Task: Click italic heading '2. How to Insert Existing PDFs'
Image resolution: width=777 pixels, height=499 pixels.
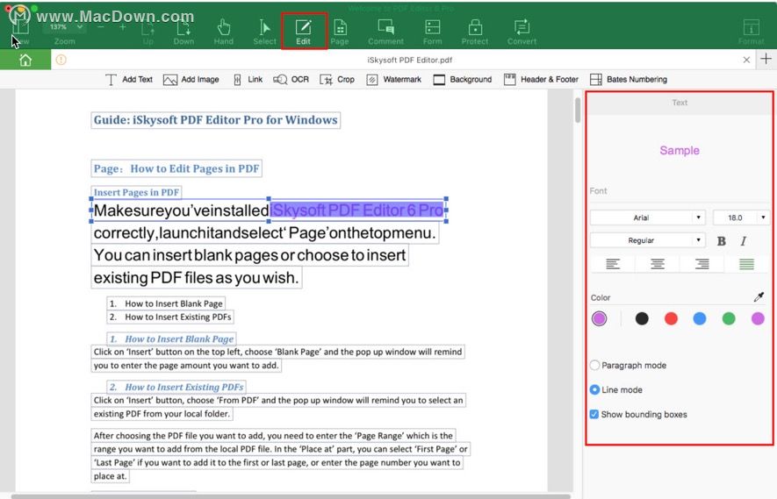Action: tap(176, 387)
